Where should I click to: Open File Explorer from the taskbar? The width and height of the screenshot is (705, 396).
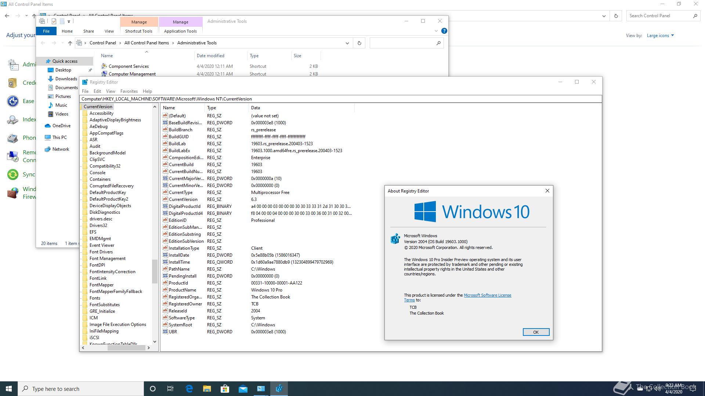pos(207,389)
